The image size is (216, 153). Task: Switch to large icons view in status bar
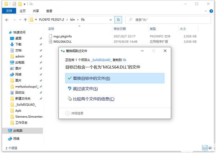(x=210, y=148)
